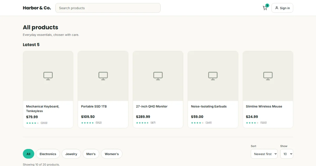The height and width of the screenshot is (166, 316).
Task: Filter by the Electronics category
Action: click(48, 154)
